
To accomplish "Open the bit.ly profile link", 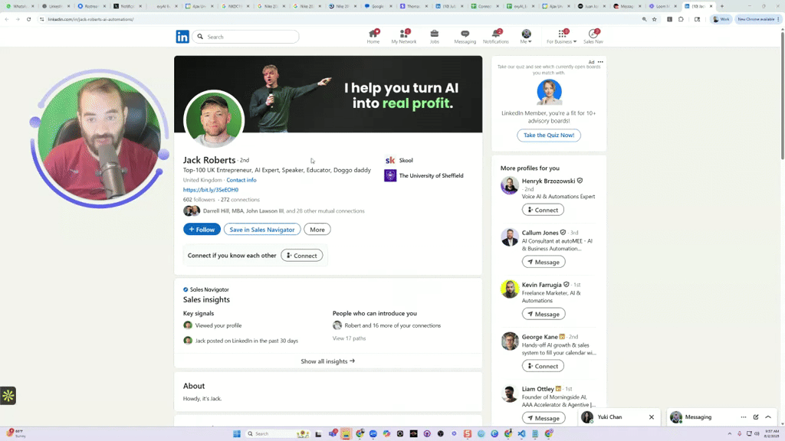I will tap(211, 190).
